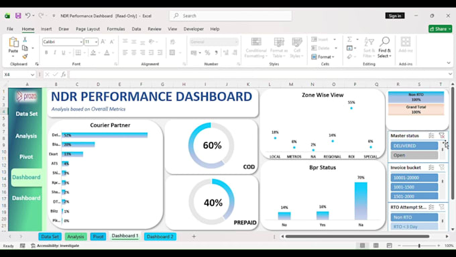The width and height of the screenshot is (456, 257).
Task: Click the Share button
Action: [x=440, y=29]
